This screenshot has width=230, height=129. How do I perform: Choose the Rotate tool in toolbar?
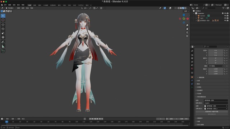click(x=3, y=29)
